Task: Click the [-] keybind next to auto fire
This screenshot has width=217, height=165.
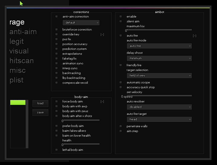Action: [195, 36]
